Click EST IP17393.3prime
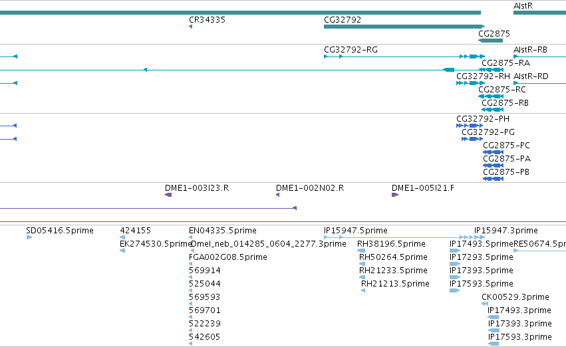Image resolution: width=566 pixels, height=347 pixels. [x=519, y=324]
